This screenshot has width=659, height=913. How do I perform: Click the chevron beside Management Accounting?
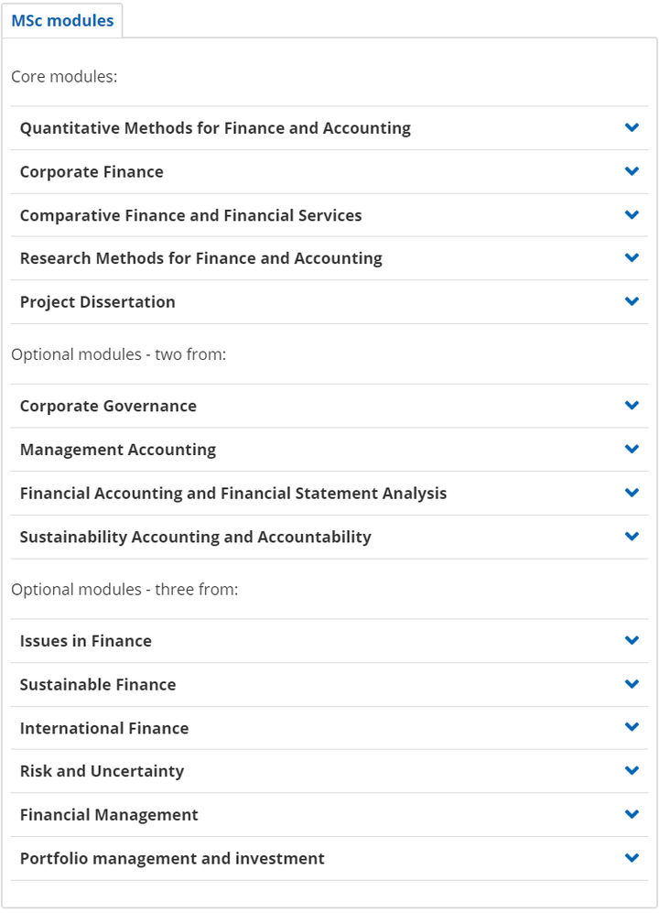[x=632, y=449]
